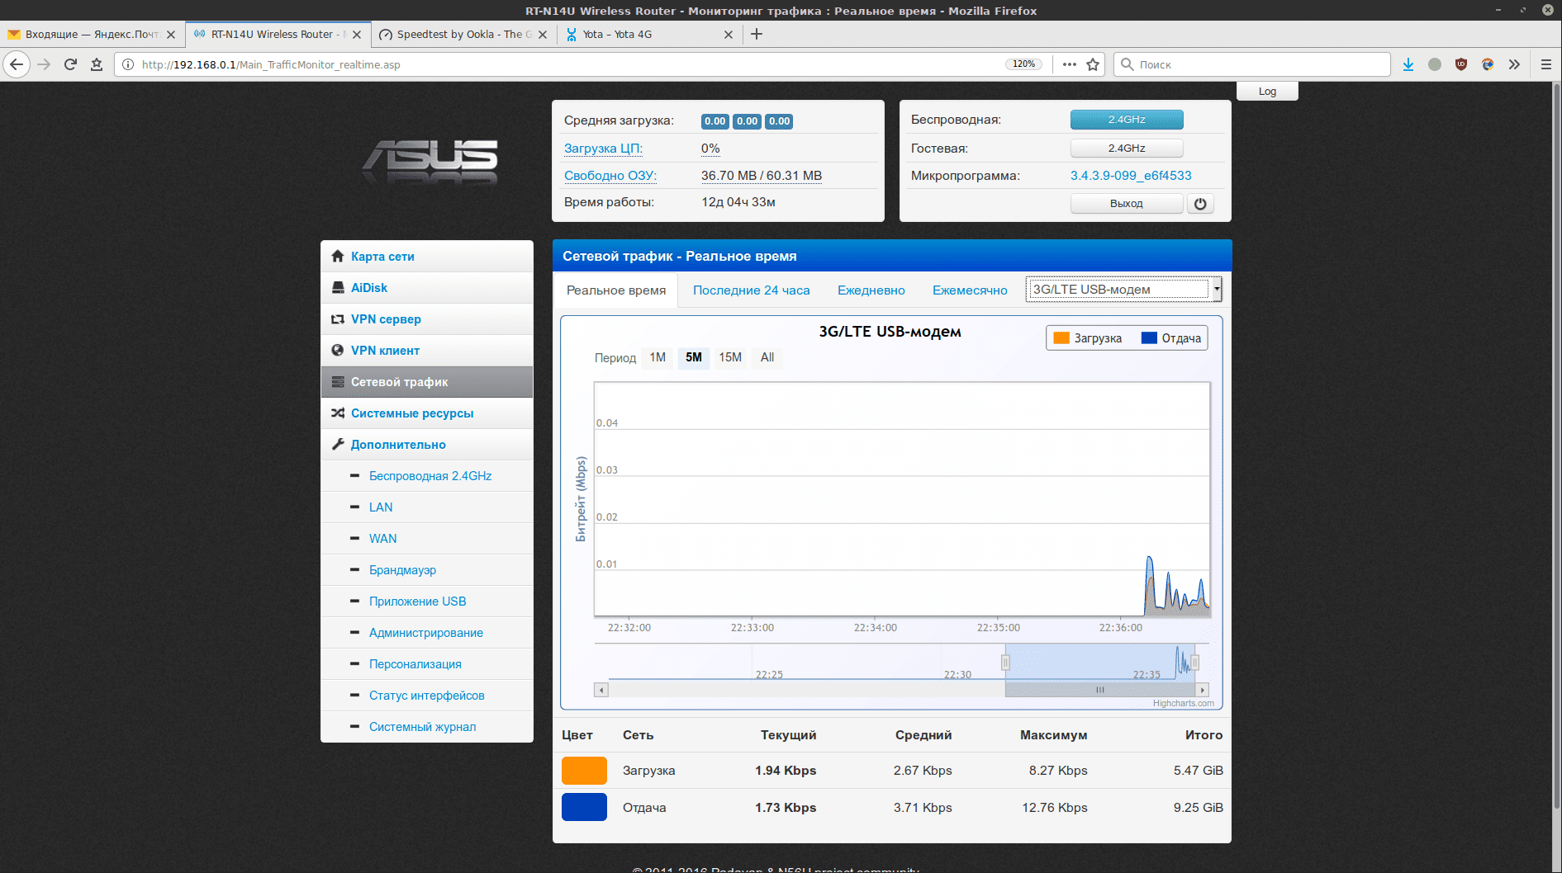Image resolution: width=1562 pixels, height=873 pixels.
Task: Click the browser back arrow
Action: pyautogui.click(x=17, y=64)
